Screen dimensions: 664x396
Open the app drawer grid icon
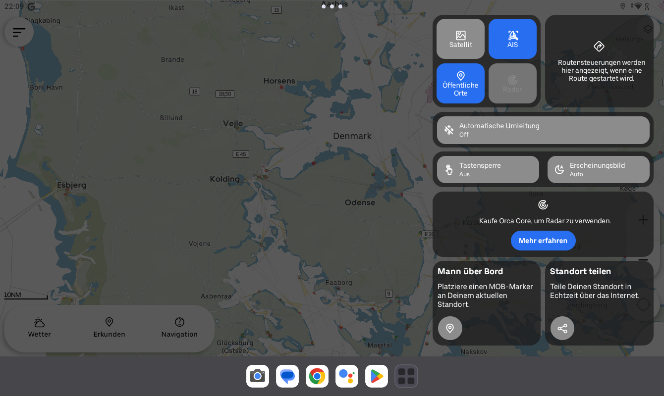406,376
